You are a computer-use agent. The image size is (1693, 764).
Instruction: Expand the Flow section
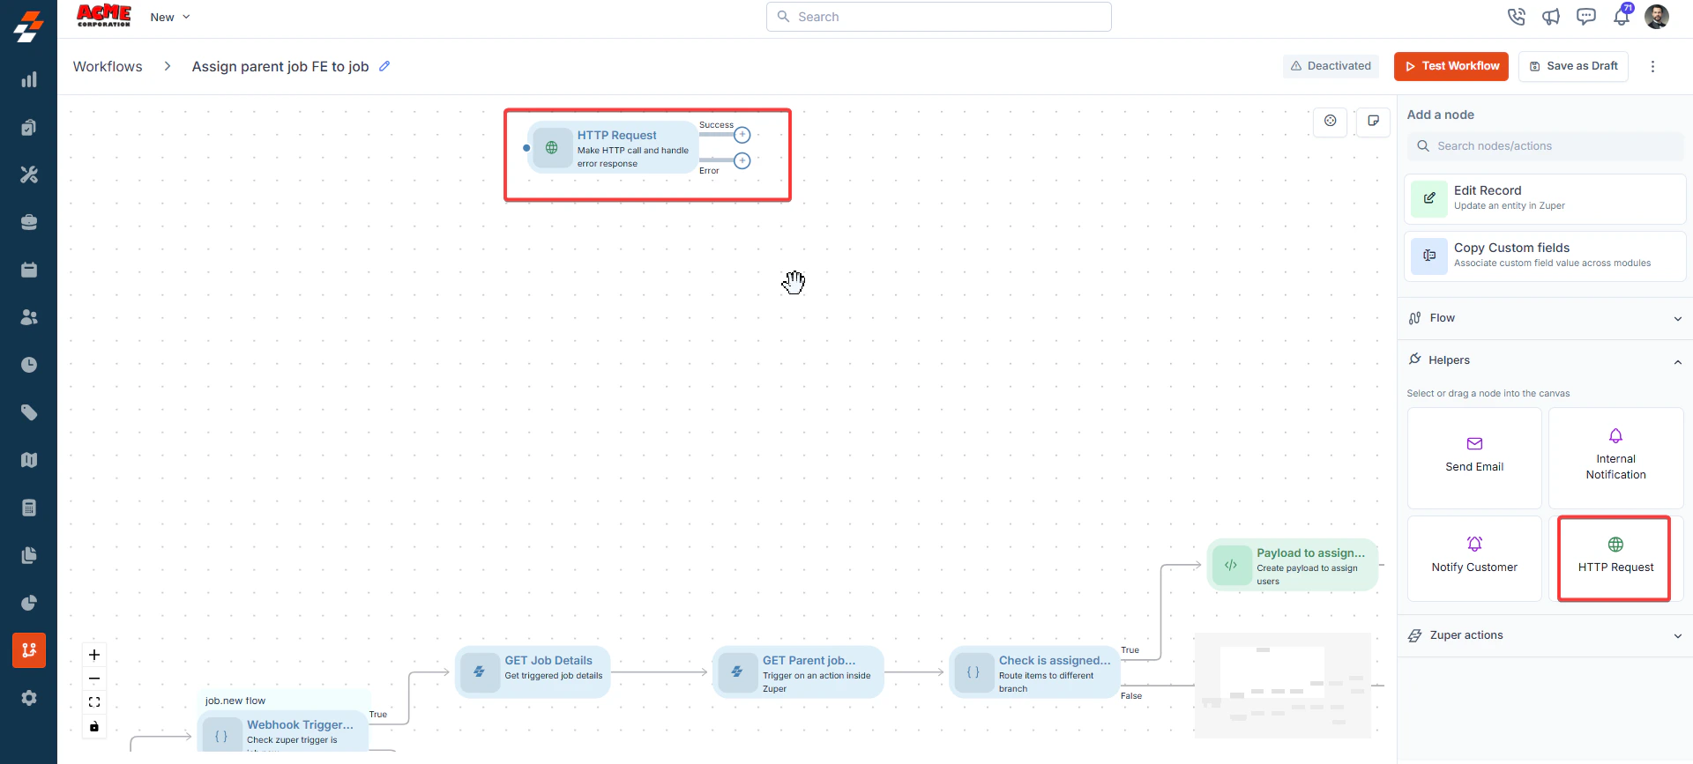point(1545,318)
